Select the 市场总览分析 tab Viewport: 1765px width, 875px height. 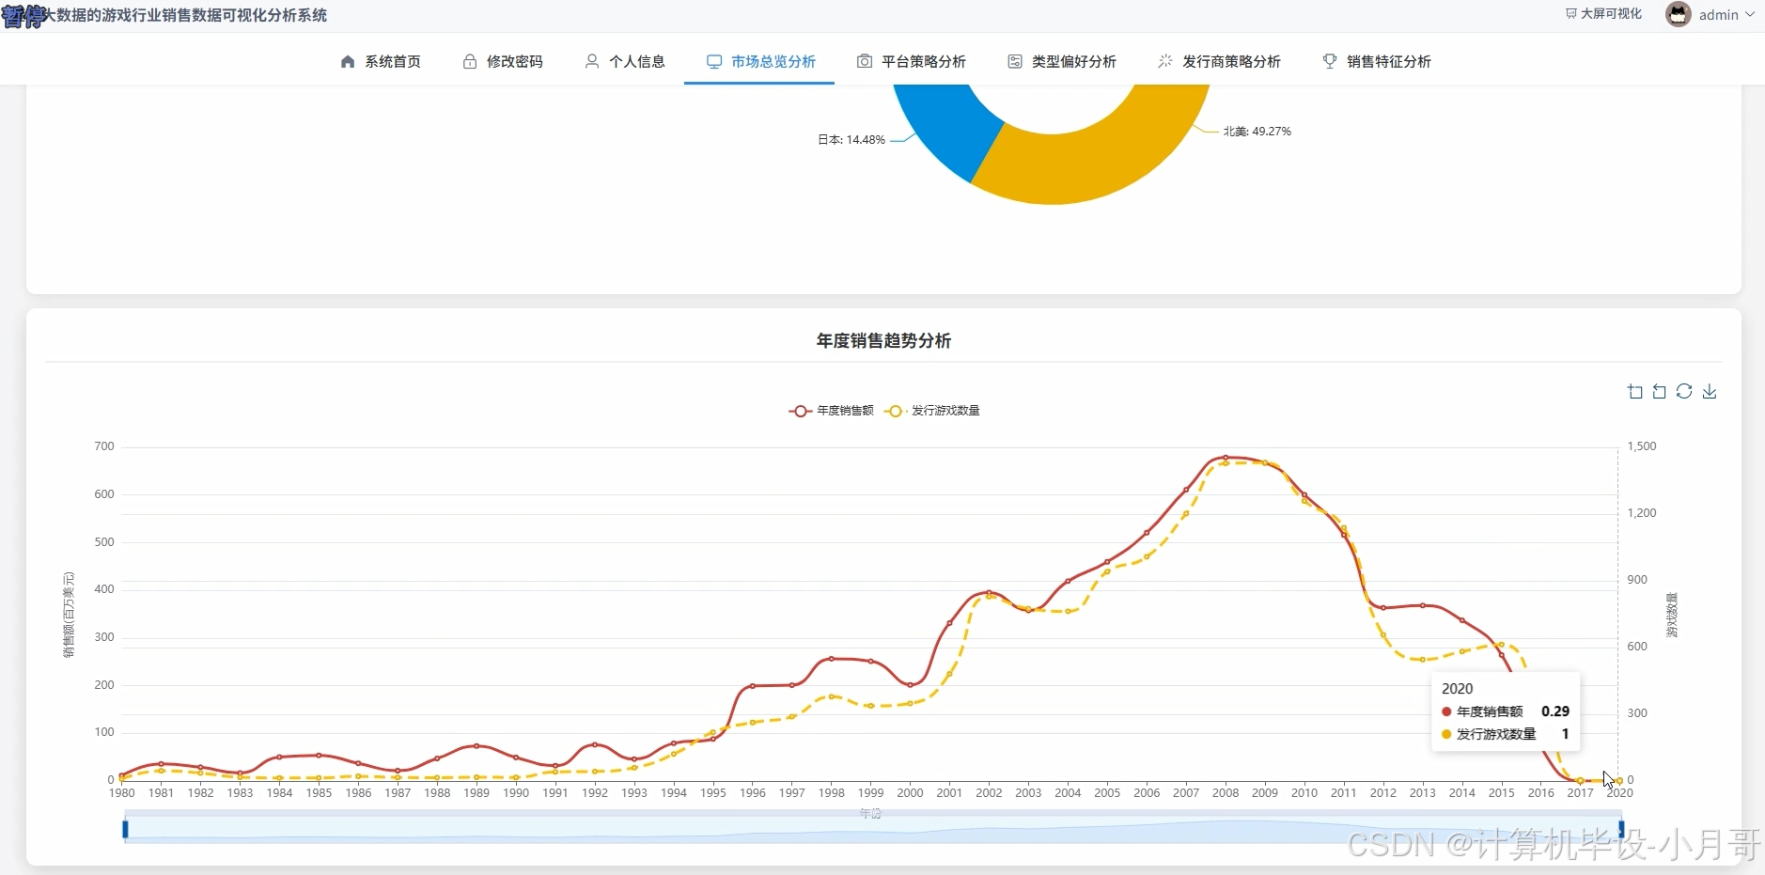[x=759, y=61]
